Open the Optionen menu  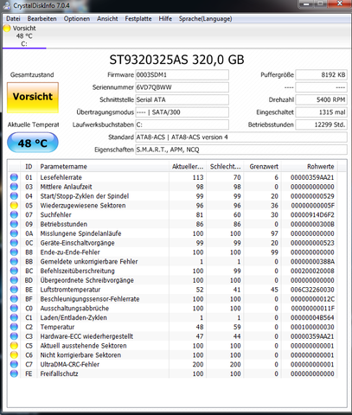(77, 19)
